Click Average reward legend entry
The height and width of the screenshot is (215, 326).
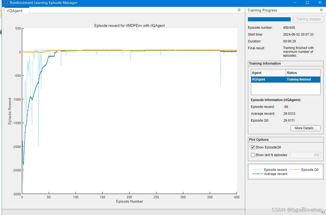(x=270, y=174)
